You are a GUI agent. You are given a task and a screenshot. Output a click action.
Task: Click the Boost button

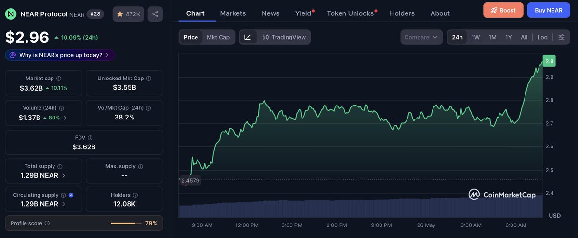tap(503, 10)
